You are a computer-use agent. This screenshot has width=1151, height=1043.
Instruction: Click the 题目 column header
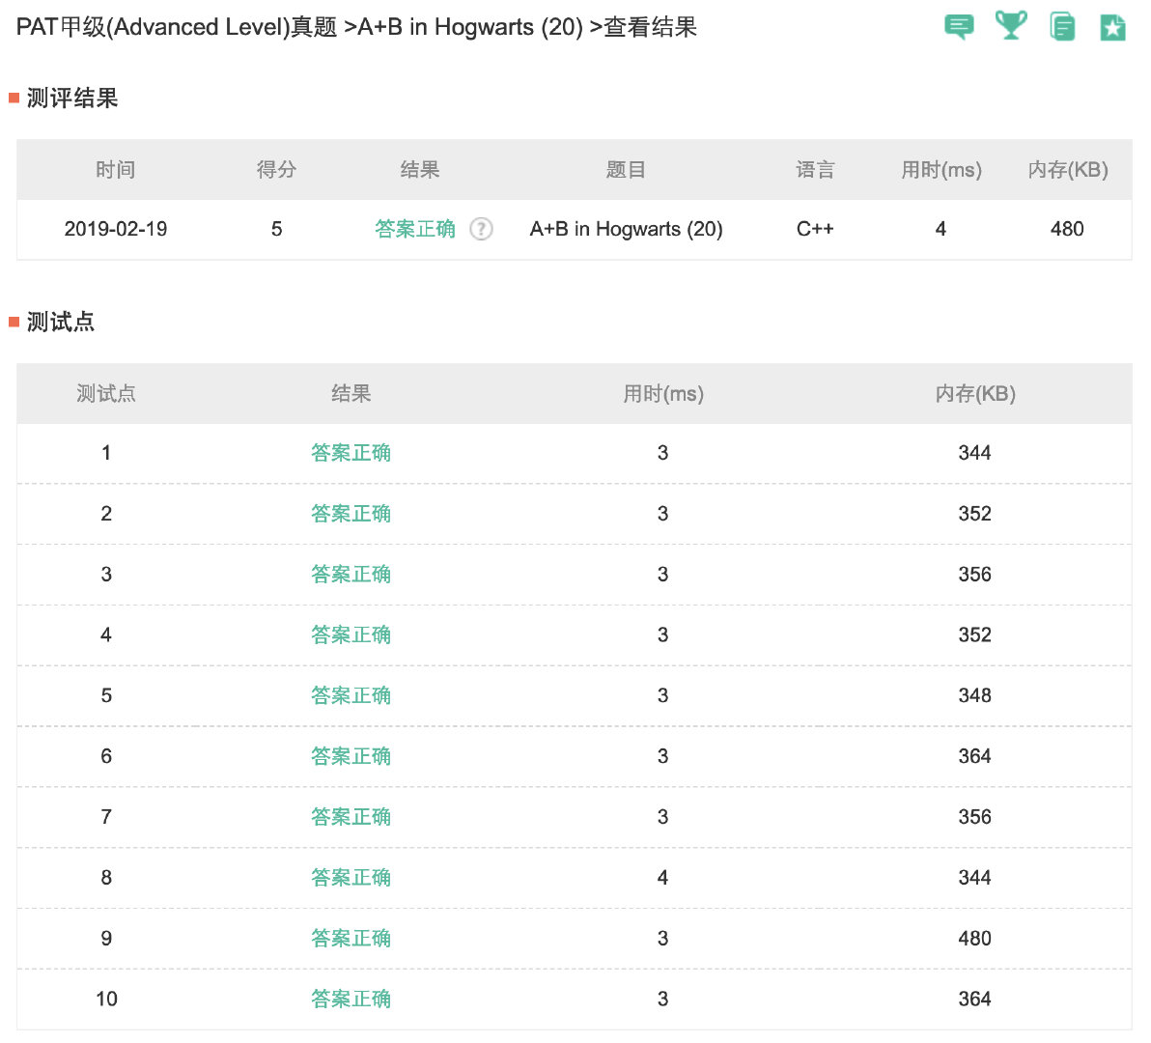pyautogui.click(x=626, y=170)
